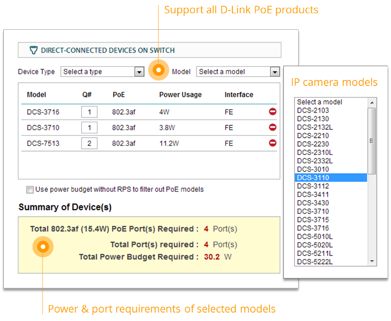Click the quantity field for DCS-7513

coord(89,143)
